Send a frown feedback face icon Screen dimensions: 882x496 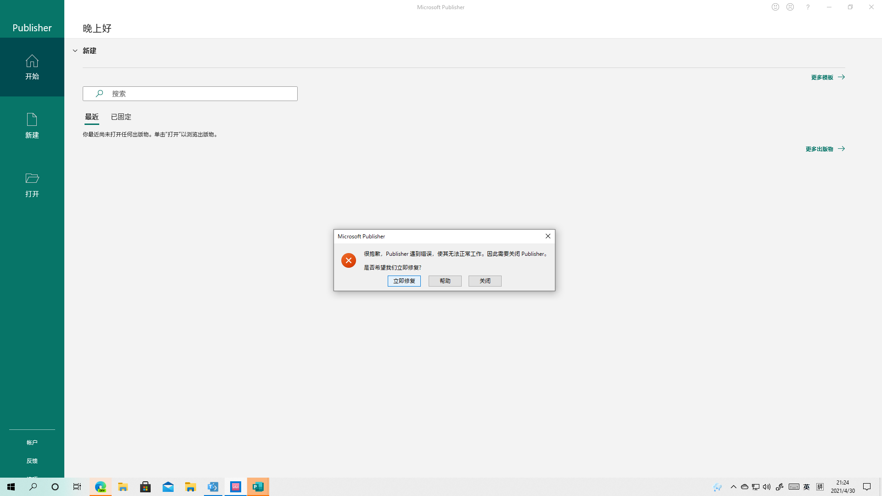coord(790,7)
